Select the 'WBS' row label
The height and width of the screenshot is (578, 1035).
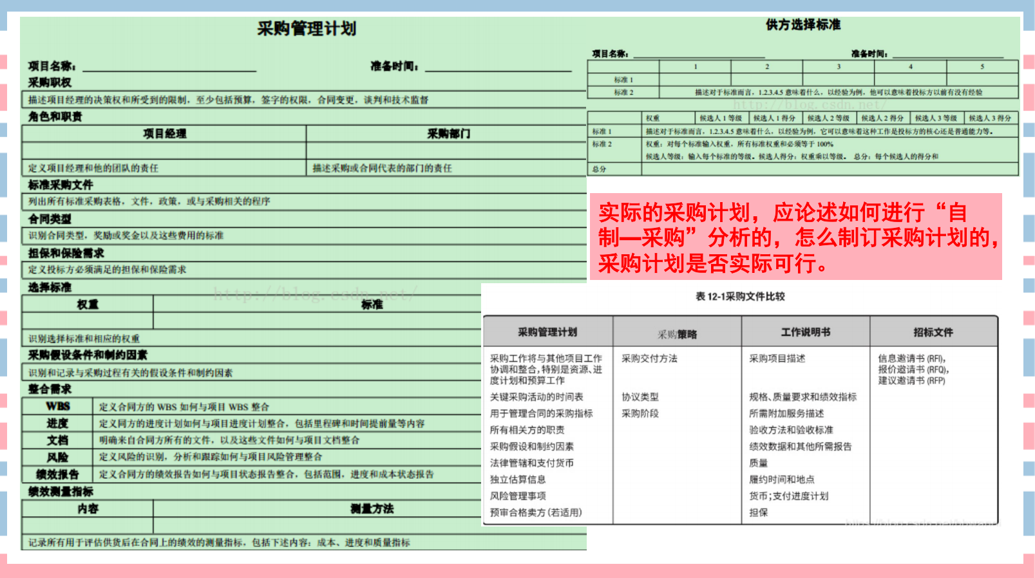58,406
